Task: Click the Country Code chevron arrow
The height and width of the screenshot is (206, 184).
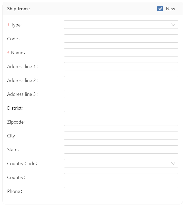Action: point(173,163)
